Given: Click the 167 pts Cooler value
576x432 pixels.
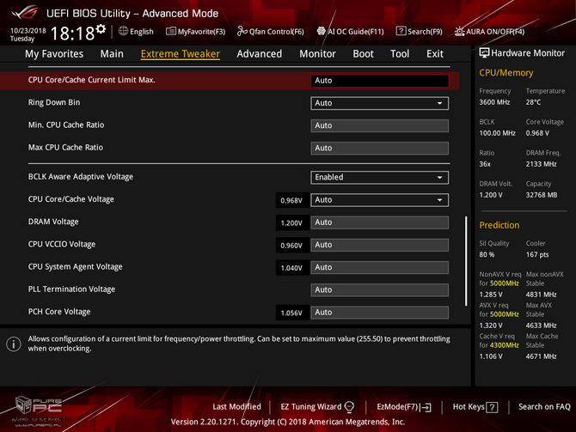Looking at the screenshot, I should (537, 254).
